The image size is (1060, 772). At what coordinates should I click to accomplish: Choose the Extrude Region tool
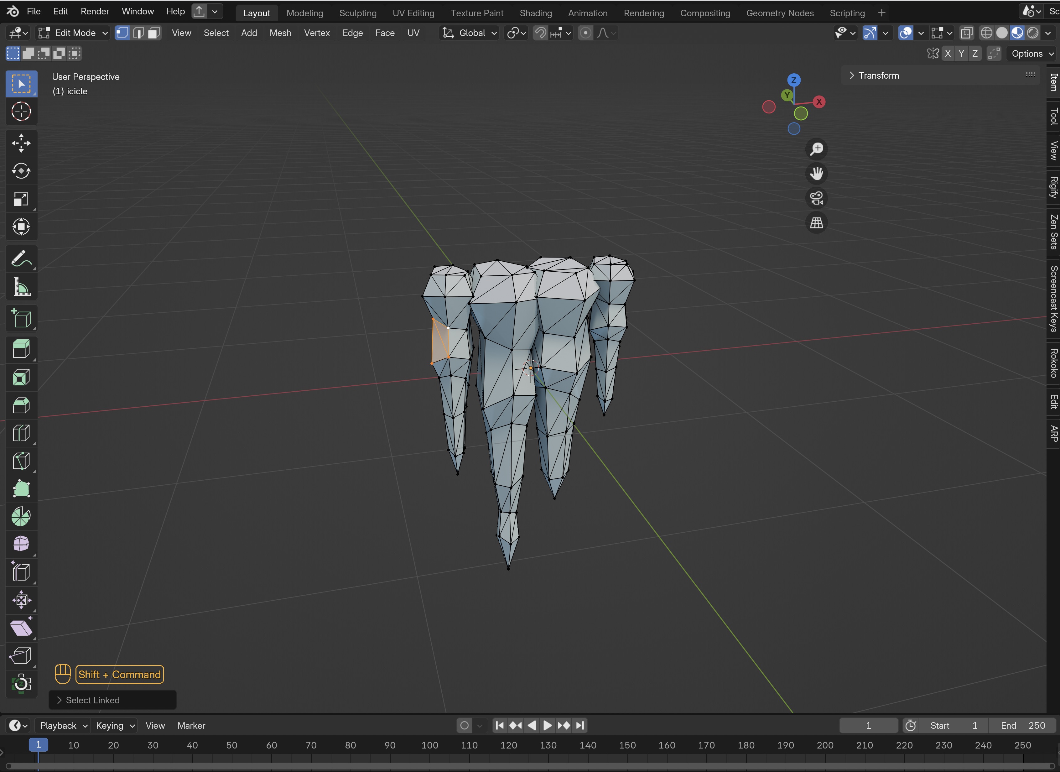21,349
